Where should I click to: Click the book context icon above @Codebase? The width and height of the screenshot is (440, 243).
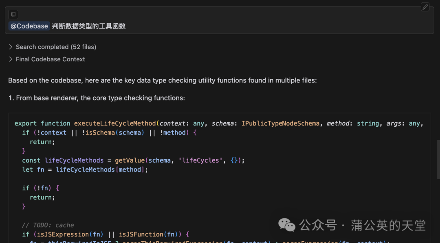tap(13, 14)
